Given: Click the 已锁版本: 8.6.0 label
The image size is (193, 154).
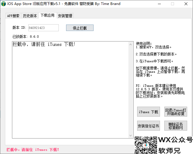Looking at the screenshot, I should point(26,37).
